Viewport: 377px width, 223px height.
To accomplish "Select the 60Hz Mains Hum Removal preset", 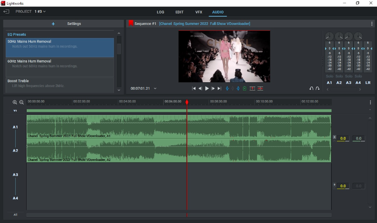I will coord(60,67).
